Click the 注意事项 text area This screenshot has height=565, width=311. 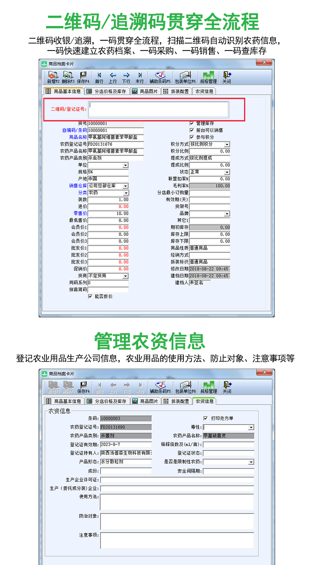pos(177,541)
